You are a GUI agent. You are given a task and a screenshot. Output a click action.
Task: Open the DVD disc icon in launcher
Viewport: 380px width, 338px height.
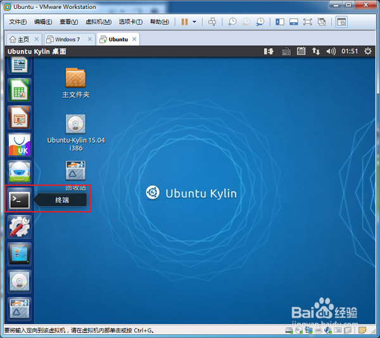[x=20, y=282]
